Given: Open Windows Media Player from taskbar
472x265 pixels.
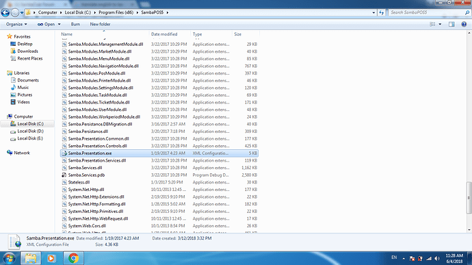Looking at the screenshot, I should (x=51, y=258).
